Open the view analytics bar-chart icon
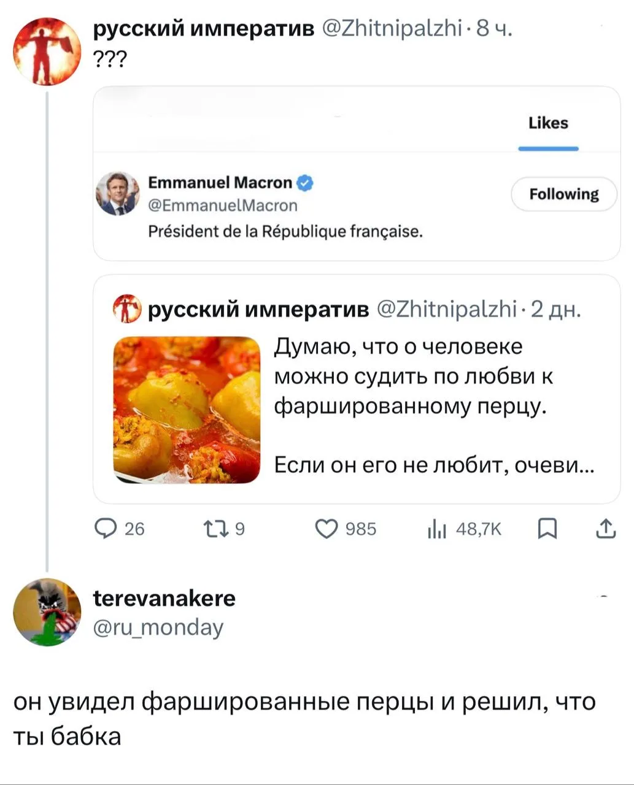The width and height of the screenshot is (634, 785). [436, 529]
